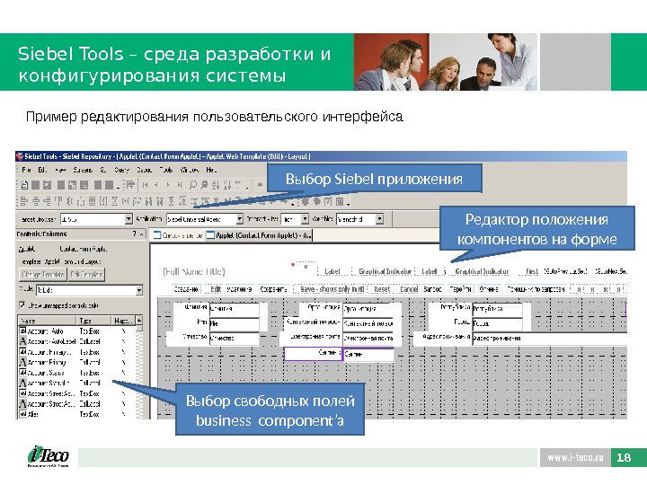Click the Change Template button

coord(43,275)
